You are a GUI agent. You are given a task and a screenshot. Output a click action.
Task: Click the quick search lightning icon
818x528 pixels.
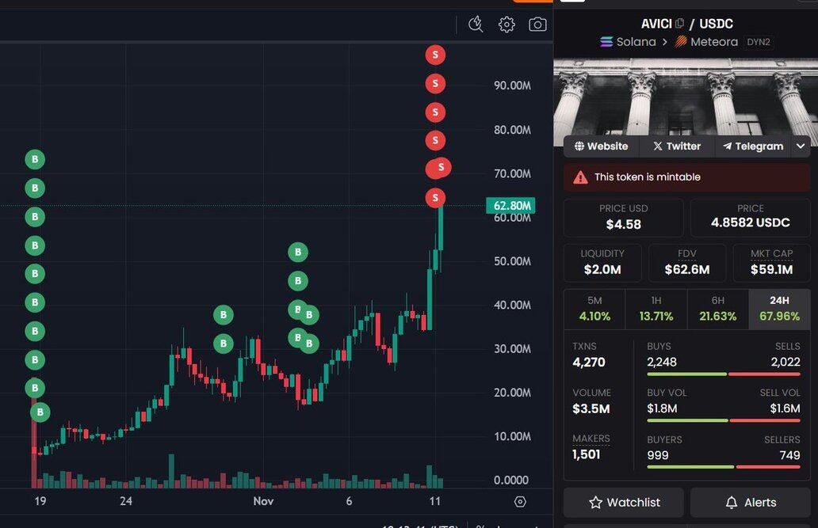click(x=476, y=25)
